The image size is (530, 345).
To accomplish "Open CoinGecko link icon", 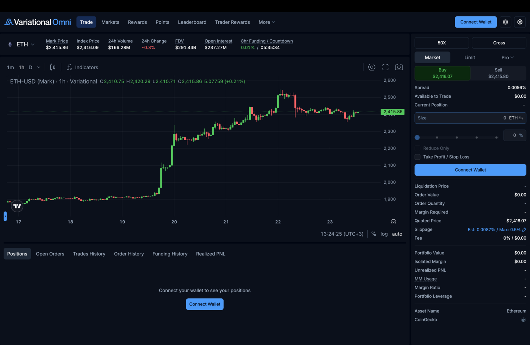I will pyautogui.click(x=523, y=320).
